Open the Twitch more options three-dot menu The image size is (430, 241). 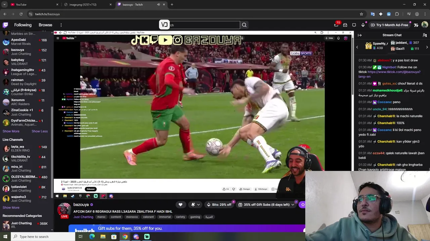coord(61,25)
